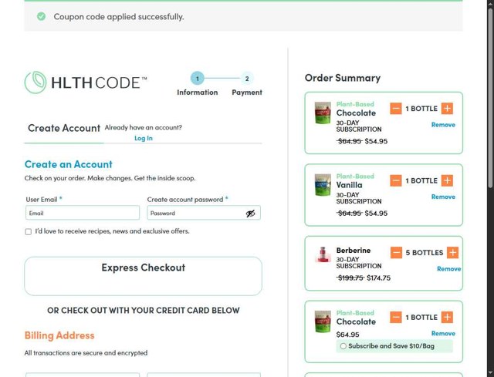Increase Berberine bottles with plus button

click(x=453, y=252)
